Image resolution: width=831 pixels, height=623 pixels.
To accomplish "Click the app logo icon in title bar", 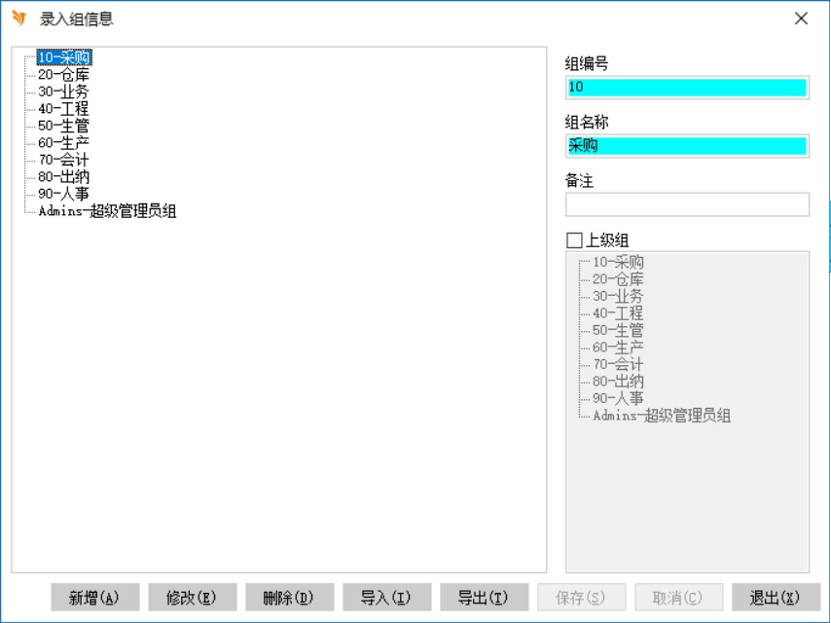I will point(18,18).
